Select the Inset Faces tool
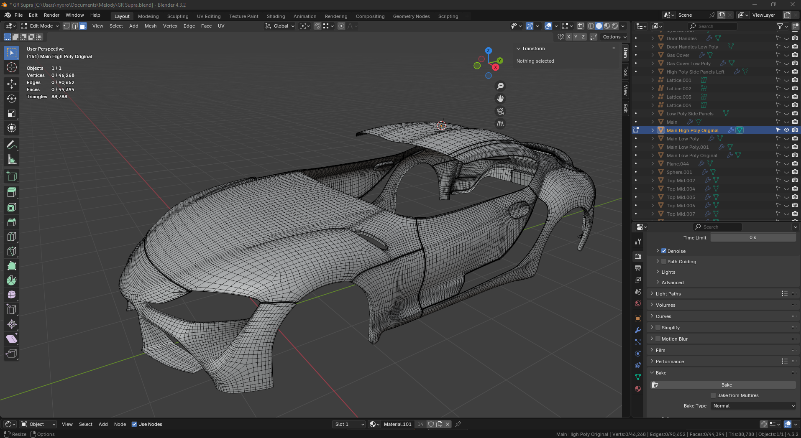Screen dimensions: 801x438 point(12,207)
